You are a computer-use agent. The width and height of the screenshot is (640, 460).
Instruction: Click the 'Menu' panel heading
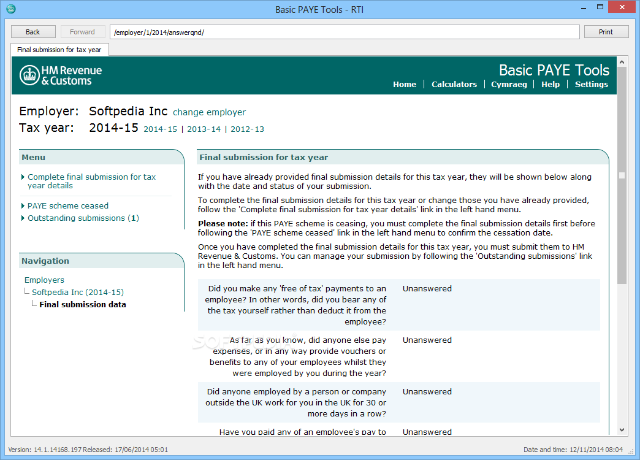[x=34, y=157]
